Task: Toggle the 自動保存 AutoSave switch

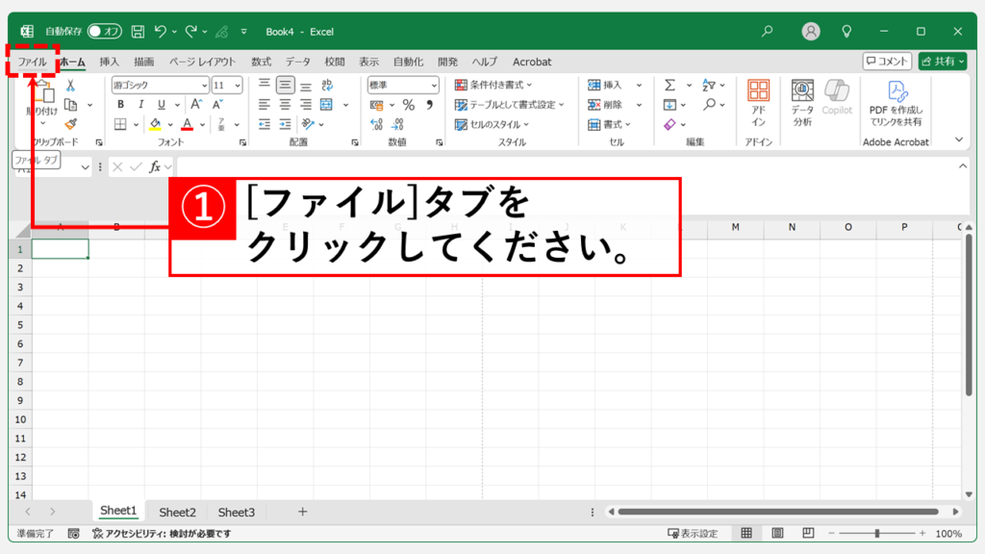Action: pyautogui.click(x=104, y=32)
